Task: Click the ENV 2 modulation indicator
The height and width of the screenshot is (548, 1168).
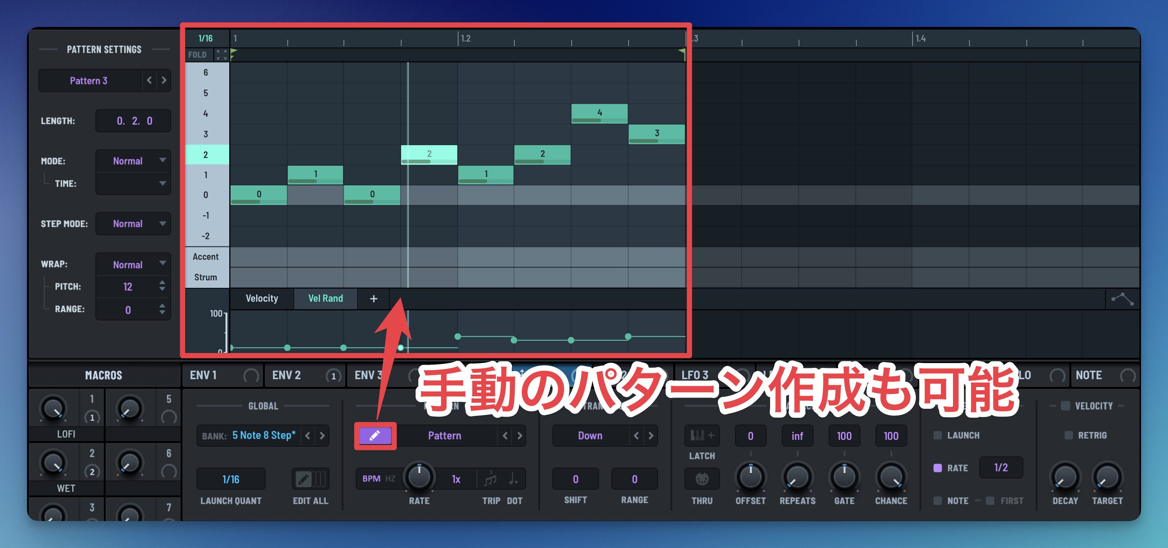Action: coord(333,376)
